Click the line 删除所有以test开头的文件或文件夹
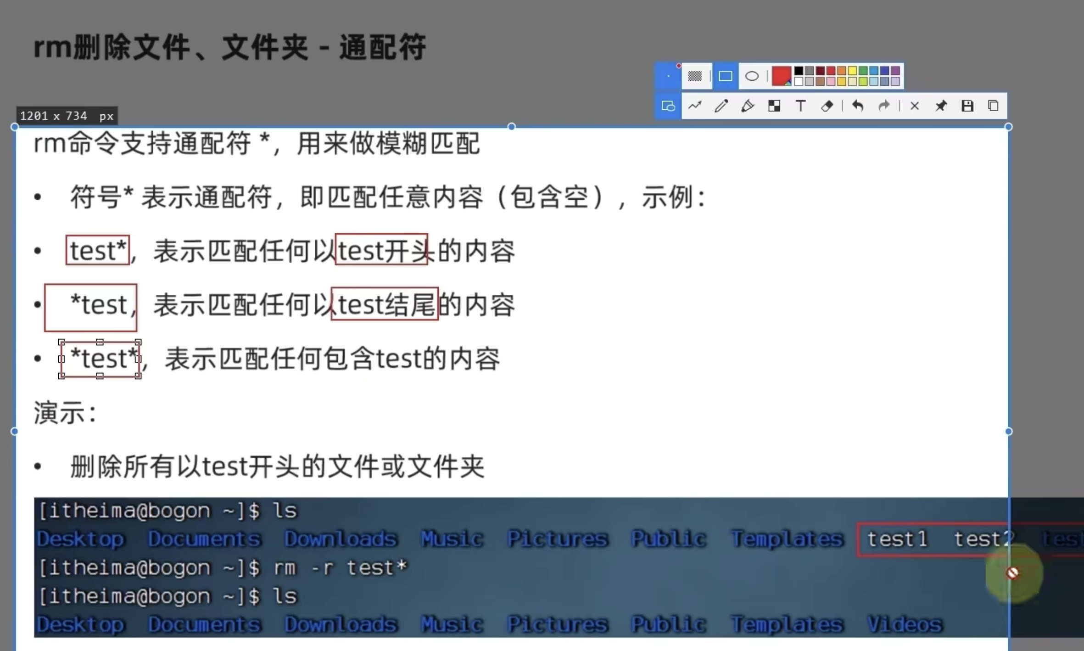Screen dimensions: 1084x651 277,467
